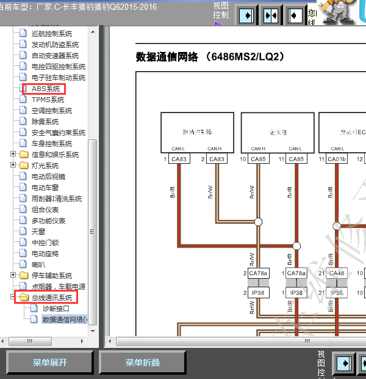Image resolution: width=366 pixels, height=379 pixels.
Task: Click the page icon beside 喇叭
Action: pos(23,264)
